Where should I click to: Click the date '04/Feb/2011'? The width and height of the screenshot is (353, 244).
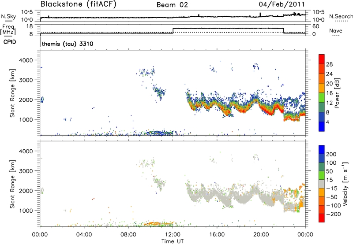[x=282, y=4]
